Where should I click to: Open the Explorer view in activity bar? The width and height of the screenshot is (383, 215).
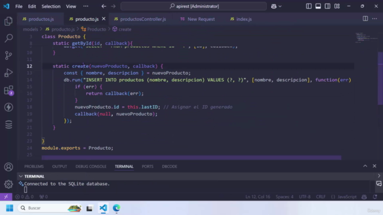point(8,21)
